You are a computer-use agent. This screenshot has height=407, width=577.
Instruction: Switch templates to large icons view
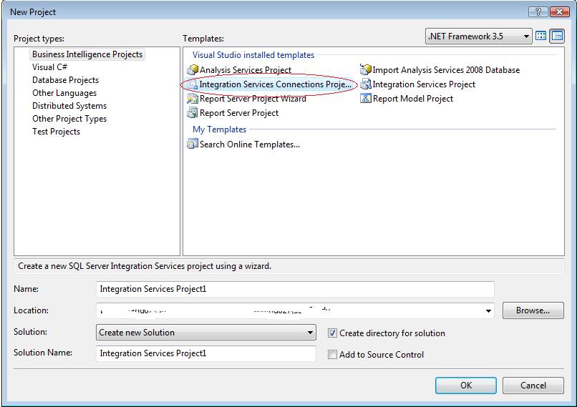click(541, 36)
